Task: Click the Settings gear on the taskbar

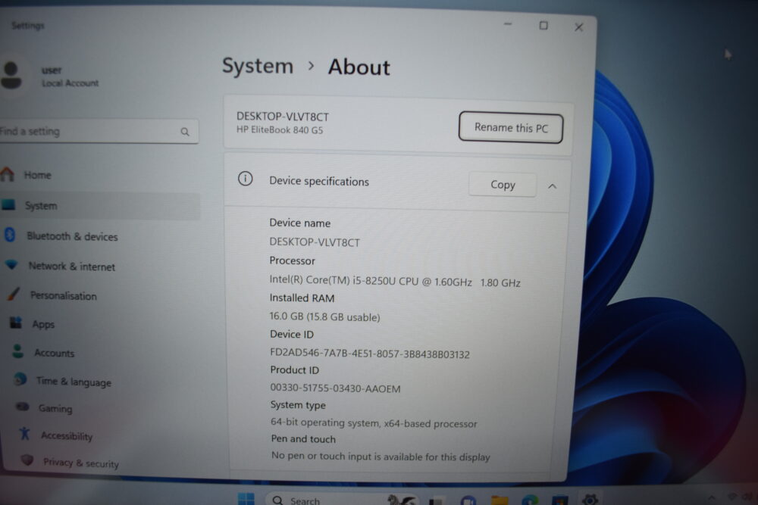Action: coord(590,500)
